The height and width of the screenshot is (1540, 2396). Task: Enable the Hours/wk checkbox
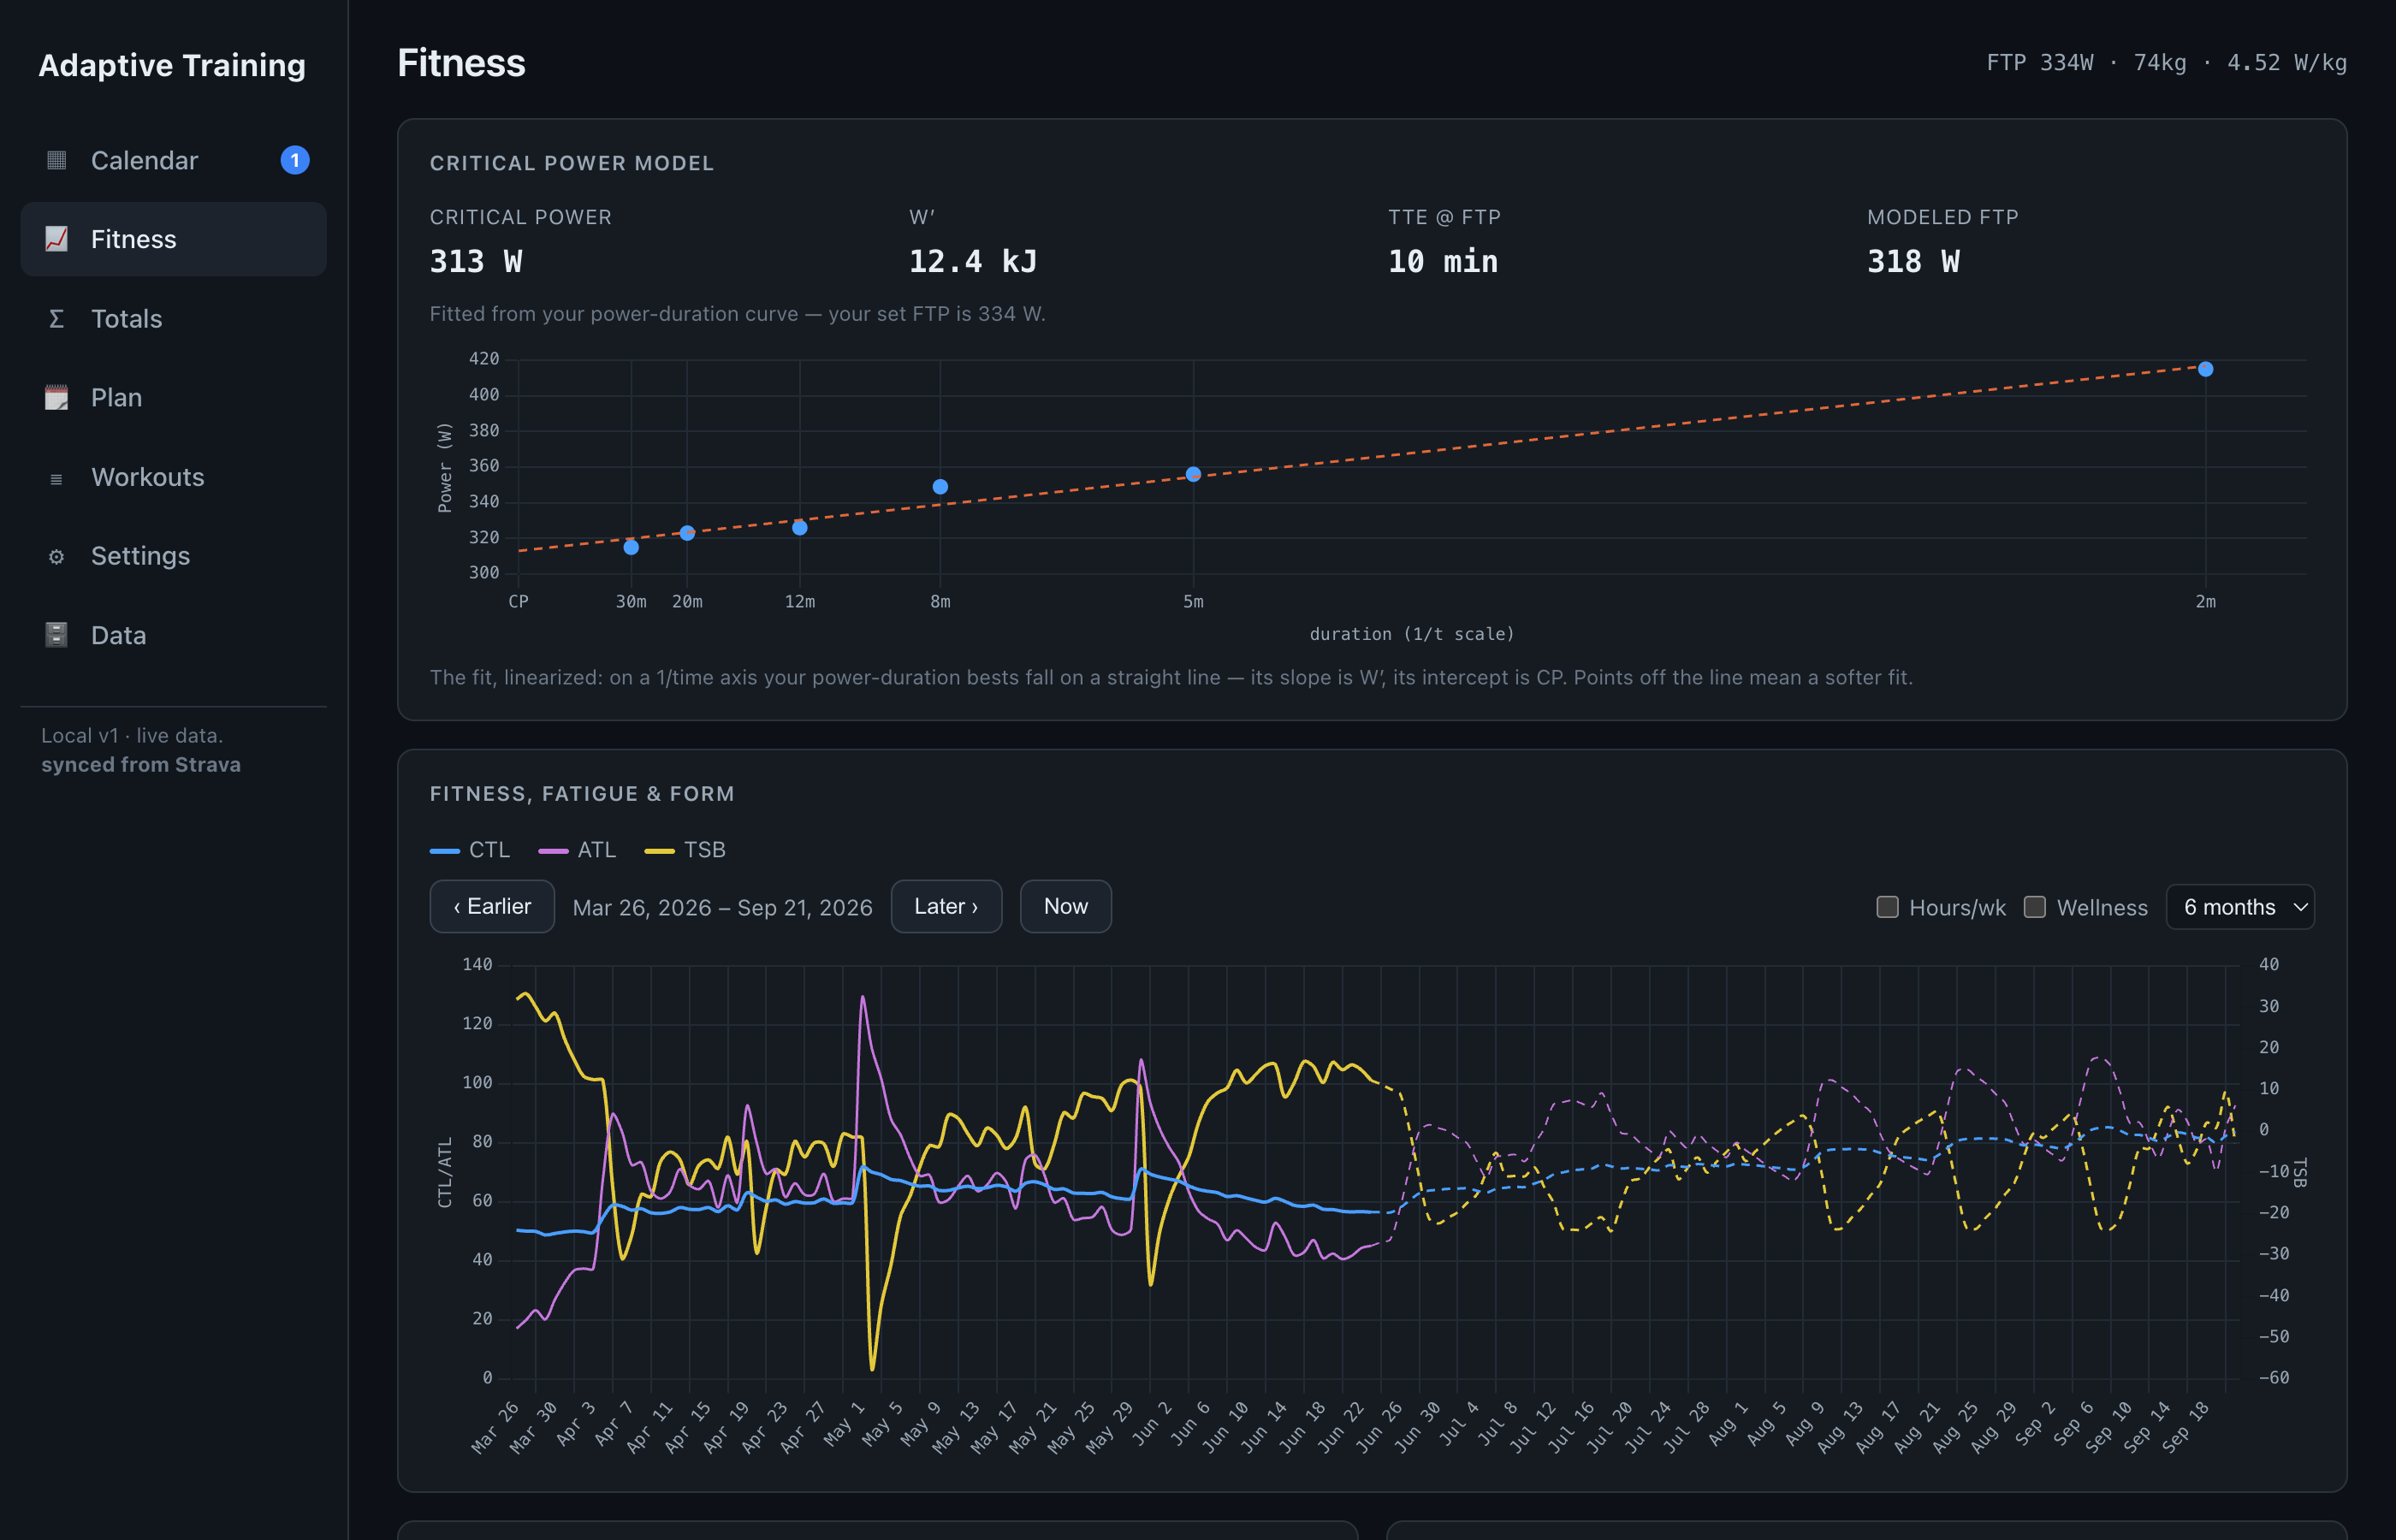(1887, 907)
